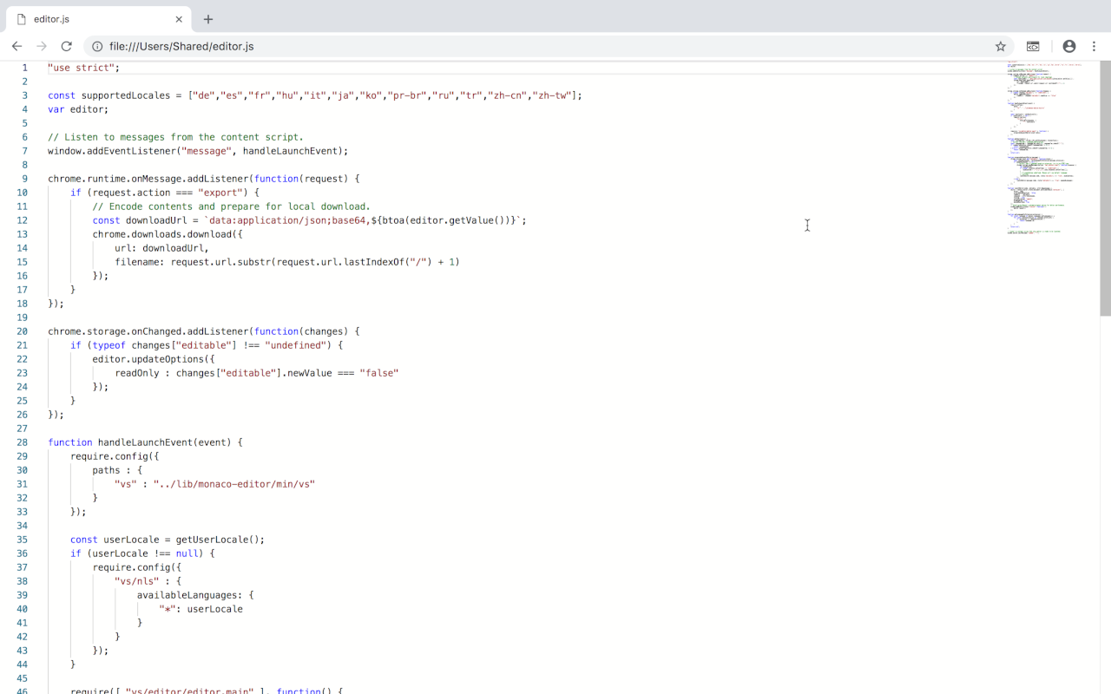The width and height of the screenshot is (1111, 694).
Task: Select the editor.js tab
Action: (x=98, y=19)
